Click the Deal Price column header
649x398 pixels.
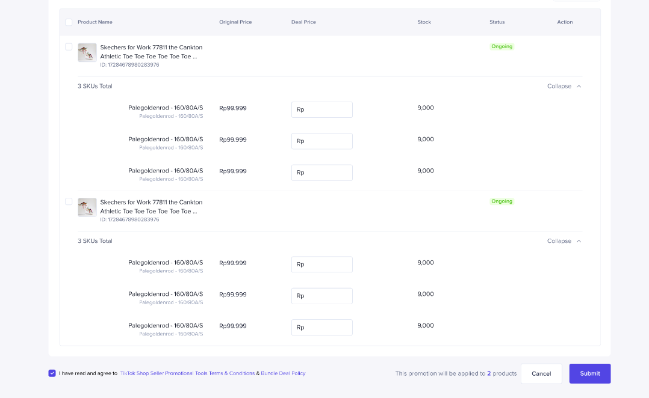[303, 22]
